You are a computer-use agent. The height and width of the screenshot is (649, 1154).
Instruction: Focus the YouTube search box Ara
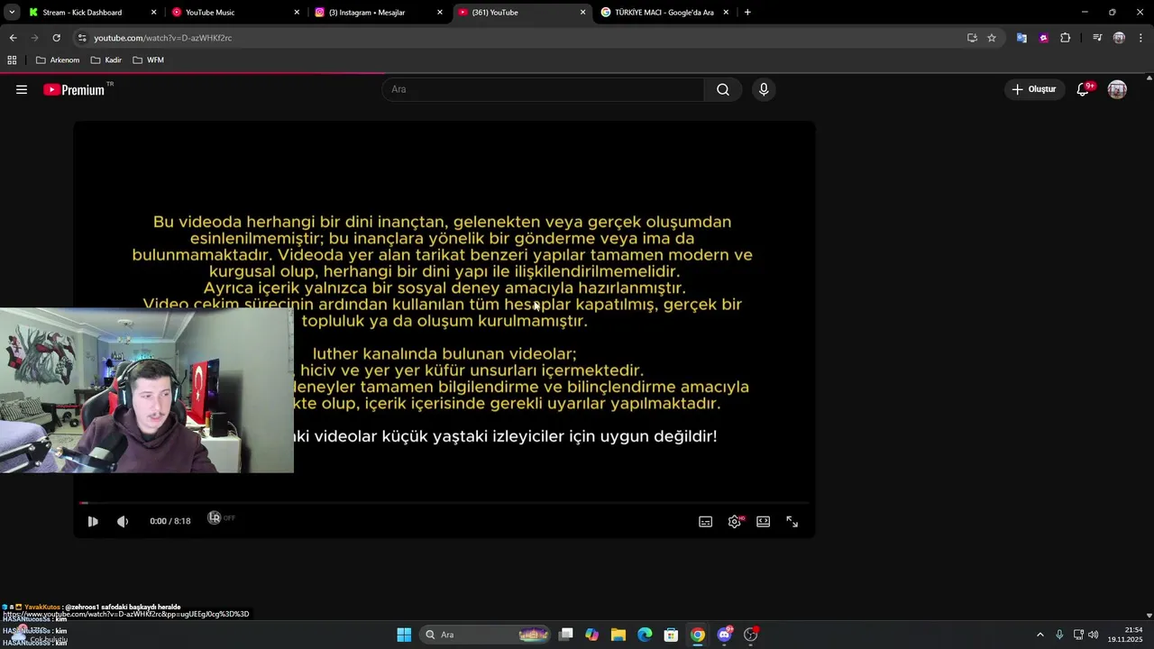(543, 89)
